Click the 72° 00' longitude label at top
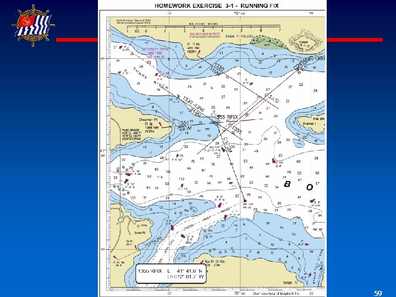Screen dimensions: 396x297 pyautogui.click(x=240, y=13)
